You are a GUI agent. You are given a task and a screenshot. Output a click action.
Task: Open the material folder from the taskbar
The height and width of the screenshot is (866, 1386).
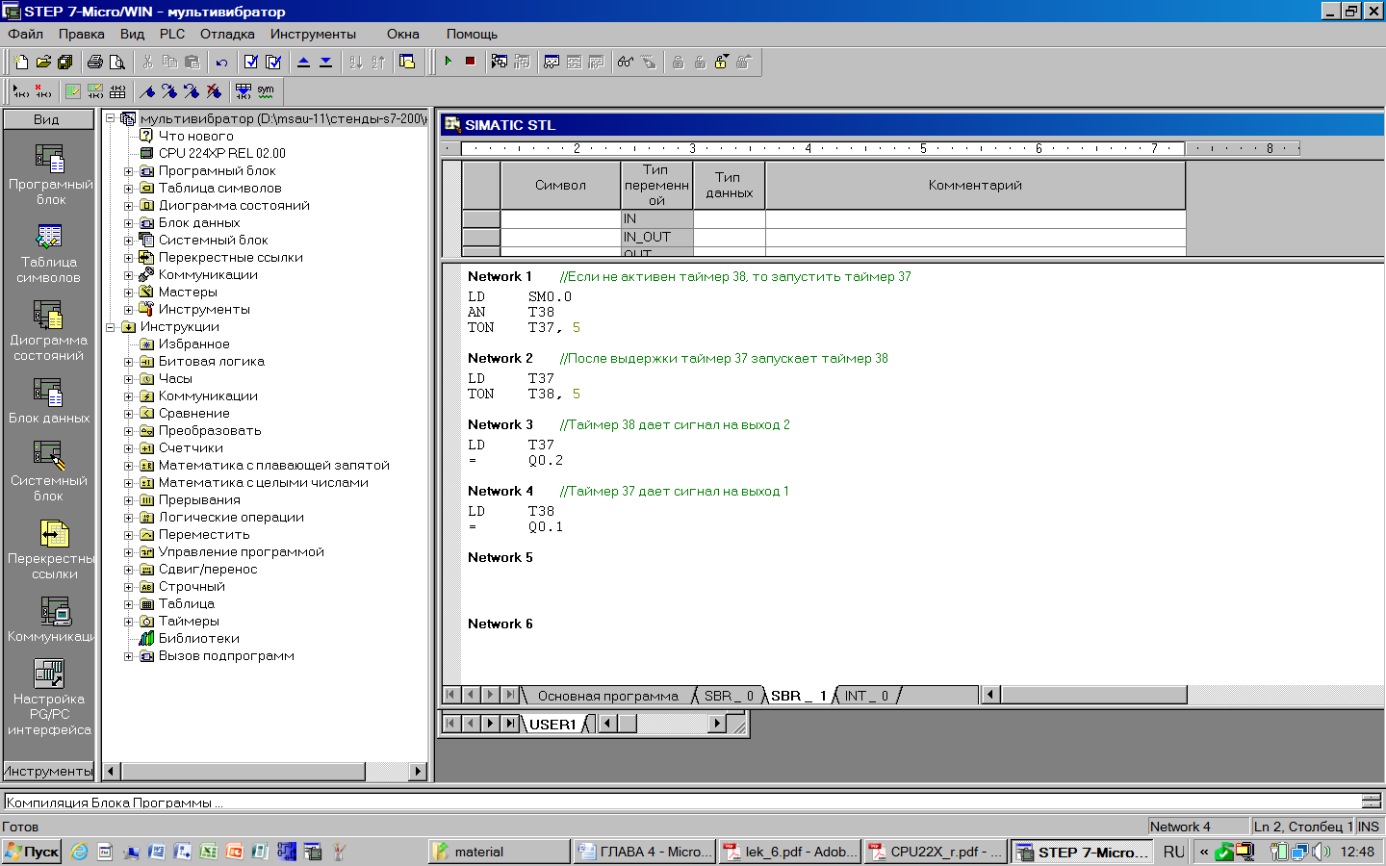(x=500, y=852)
